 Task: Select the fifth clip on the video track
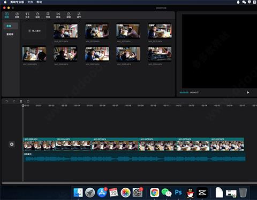point(193,144)
